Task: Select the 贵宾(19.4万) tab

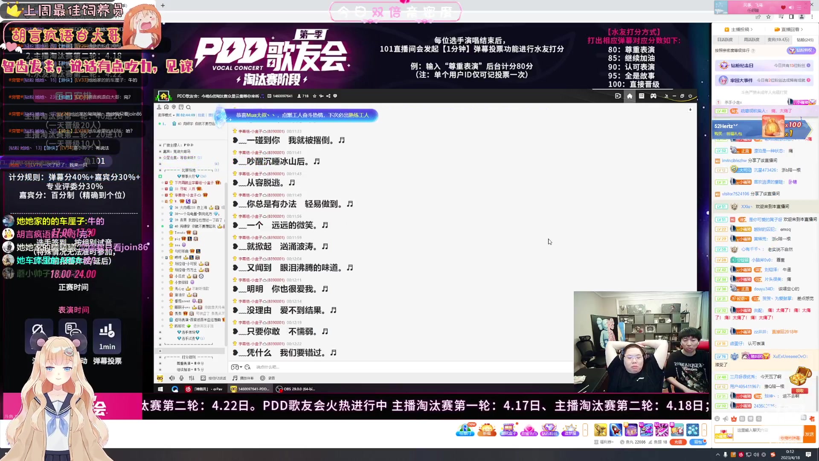Action: coord(778,40)
